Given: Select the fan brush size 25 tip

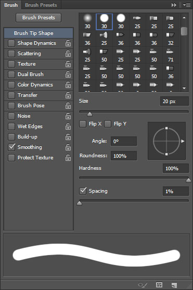Looking at the screenshot, I should point(104,39).
